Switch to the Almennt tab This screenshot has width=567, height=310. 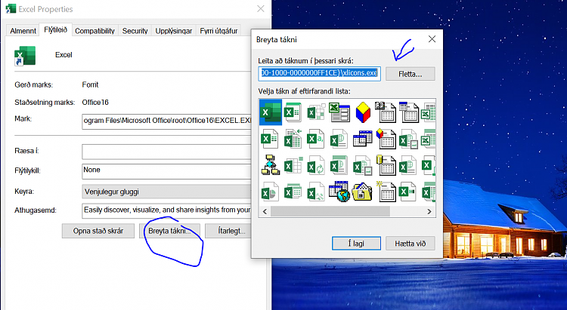[x=23, y=31]
